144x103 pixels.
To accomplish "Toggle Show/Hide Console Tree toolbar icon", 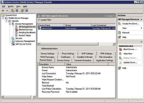I will [x=17, y=11].
